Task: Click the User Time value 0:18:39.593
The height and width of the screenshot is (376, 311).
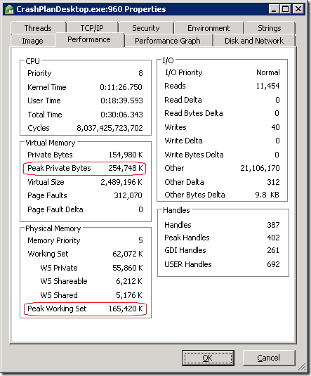Action: tap(121, 101)
